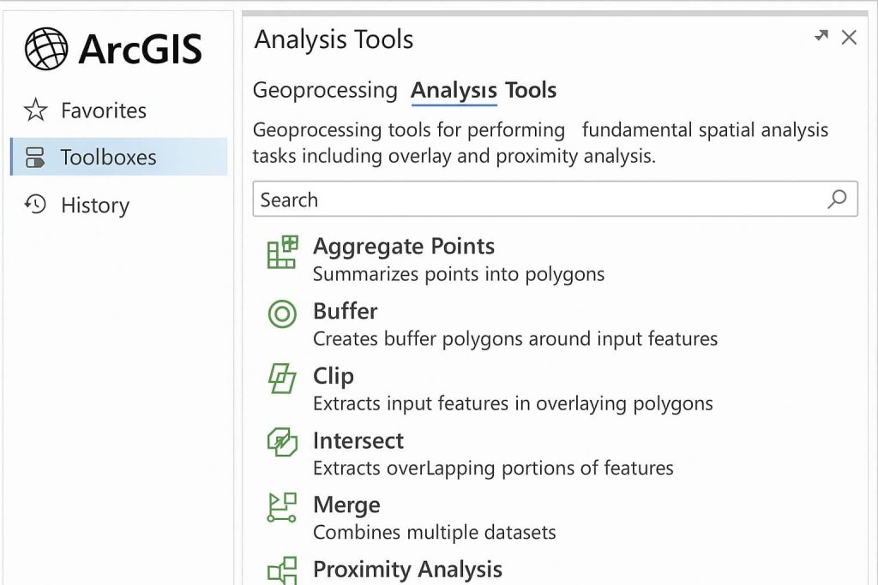Click the Favorites star icon
878x585 pixels.
click(x=35, y=110)
